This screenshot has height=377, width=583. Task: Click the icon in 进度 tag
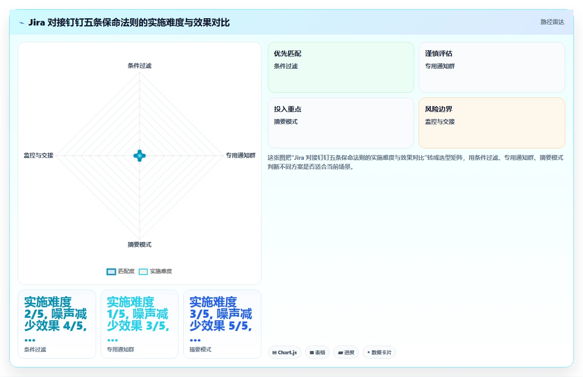click(340, 352)
